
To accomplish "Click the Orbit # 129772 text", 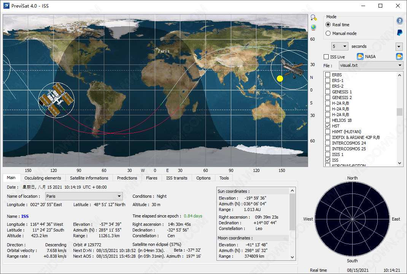I will pos(87,245).
